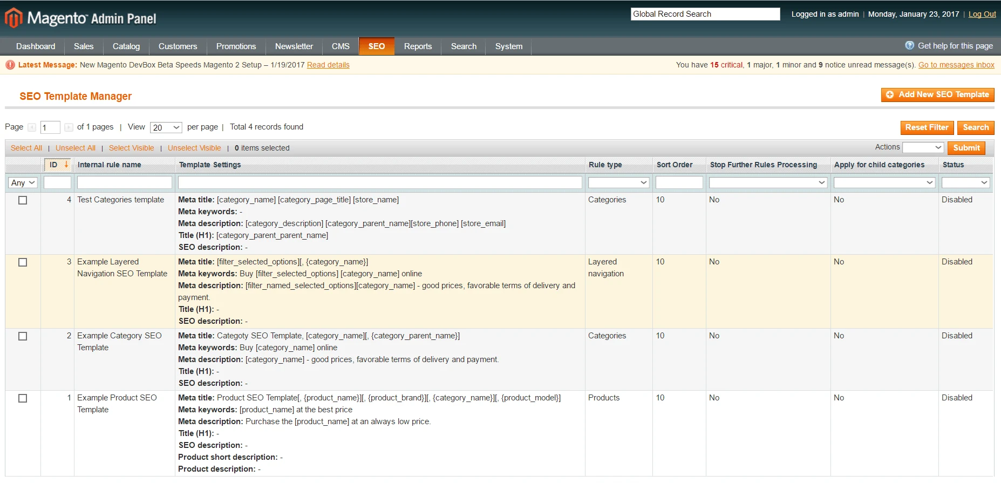Open the Any selection filter dropdown
1001x483 pixels.
tap(23, 183)
